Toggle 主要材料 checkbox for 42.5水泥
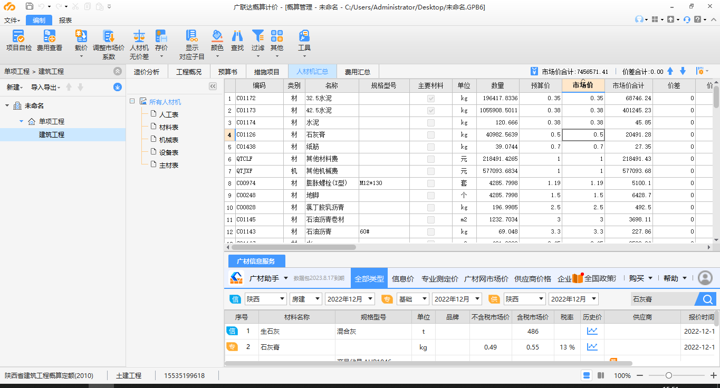The image size is (720, 388). (x=431, y=110)
